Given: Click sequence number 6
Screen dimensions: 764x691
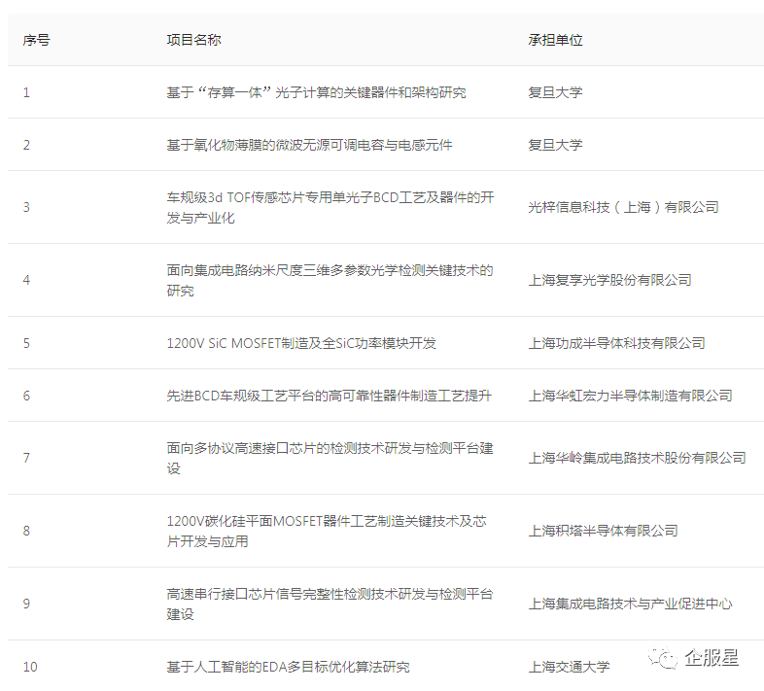Looking at the screenshot, I should [x=26, y=396].
